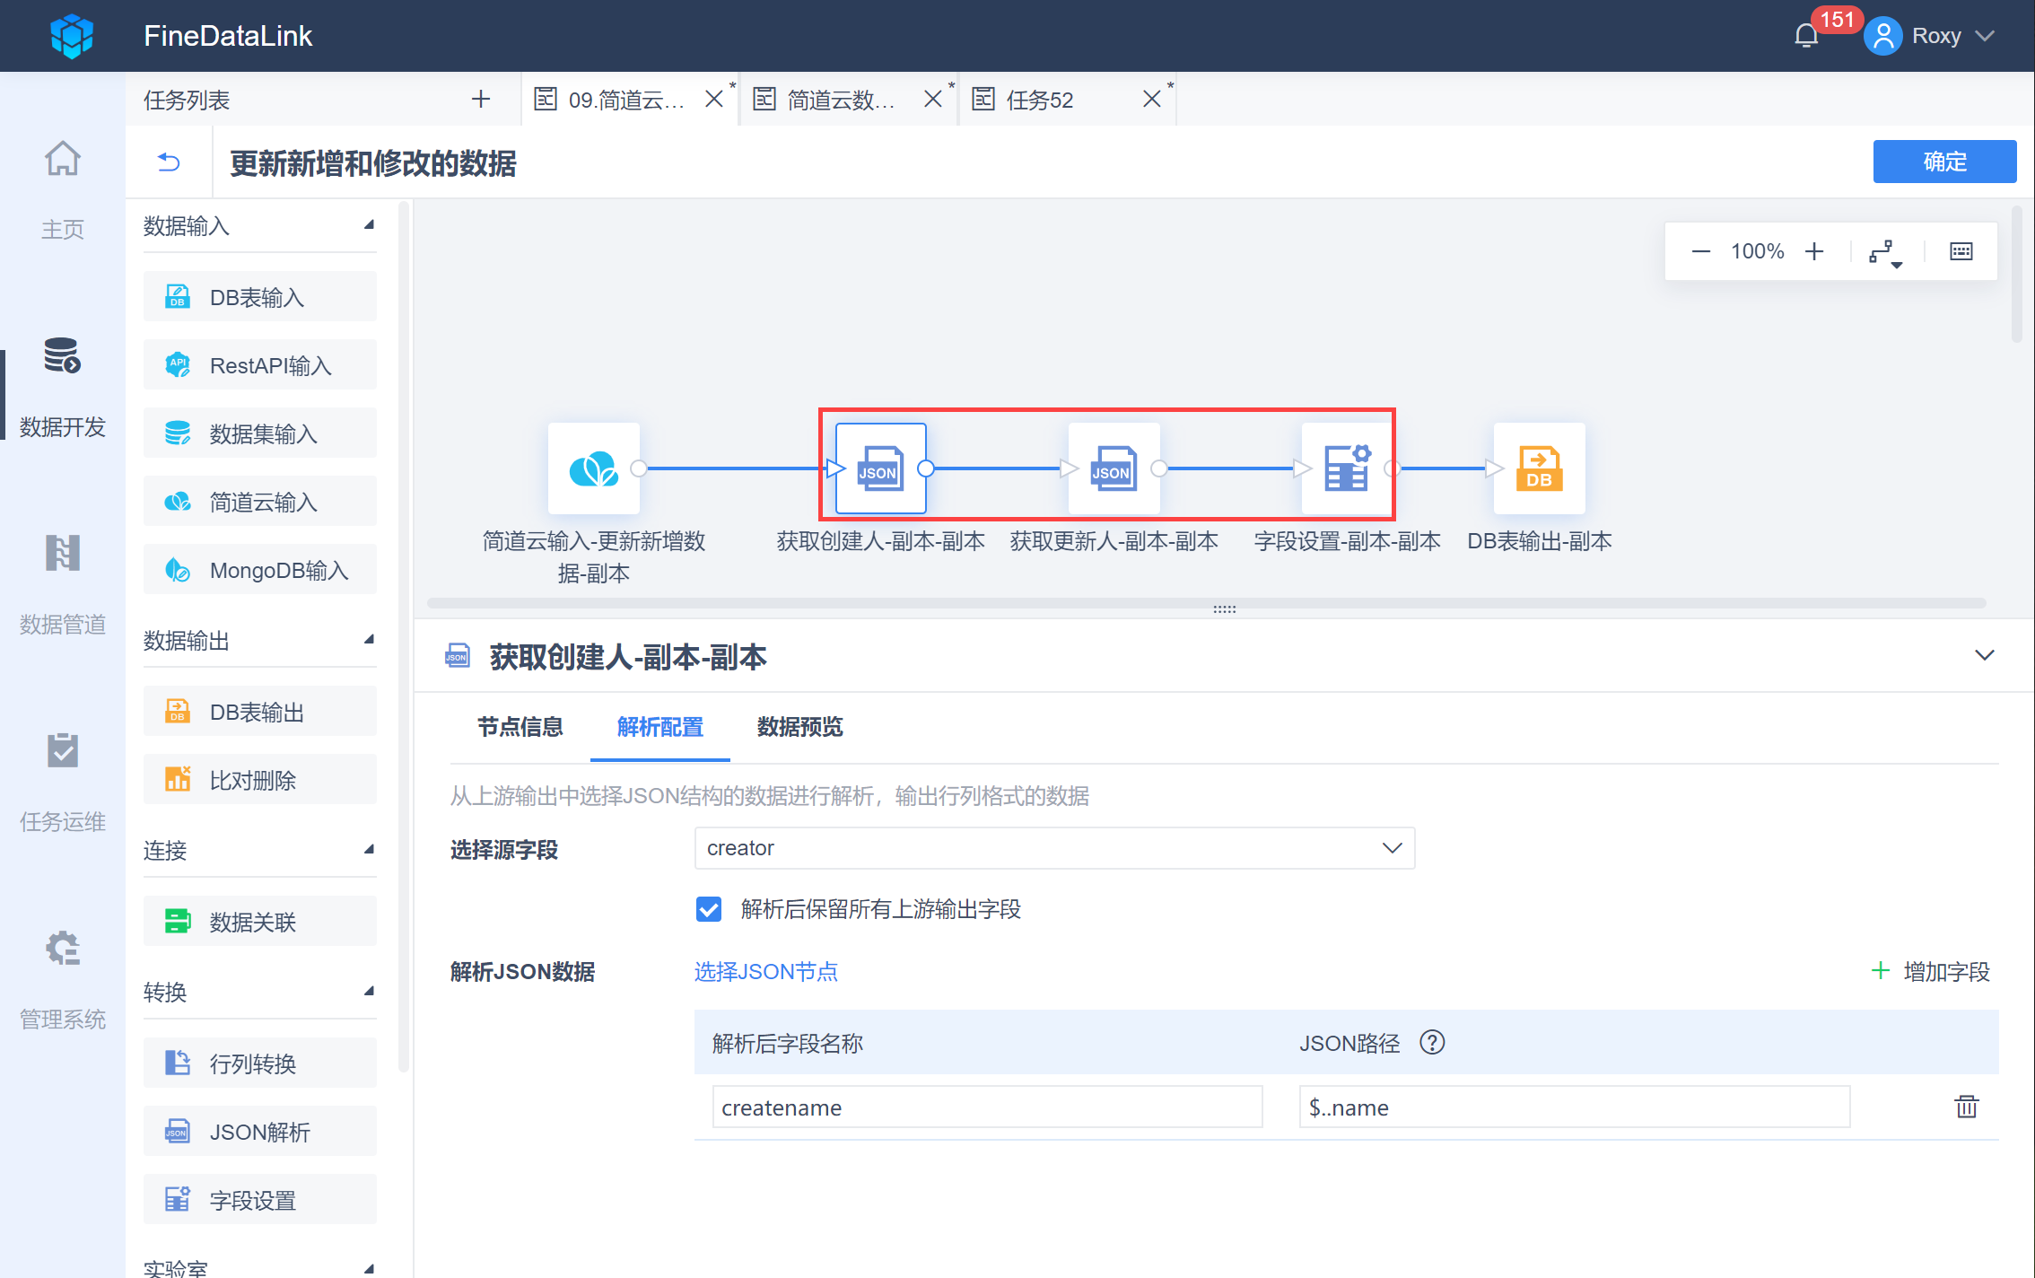Uncheck 解析后保留所有上游输出字段 checkbox
2035x1278 pixels.
(x=709, y=909)
